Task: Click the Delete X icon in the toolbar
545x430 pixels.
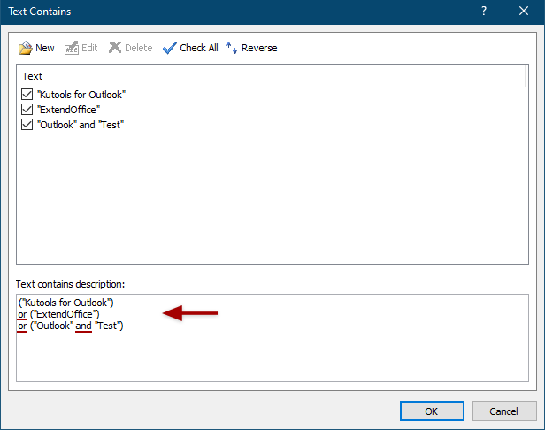Action: point(115,48)
